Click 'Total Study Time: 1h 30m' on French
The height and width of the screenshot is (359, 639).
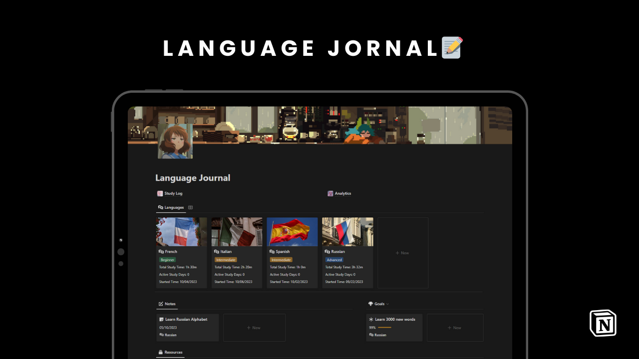tap(178, 267)
